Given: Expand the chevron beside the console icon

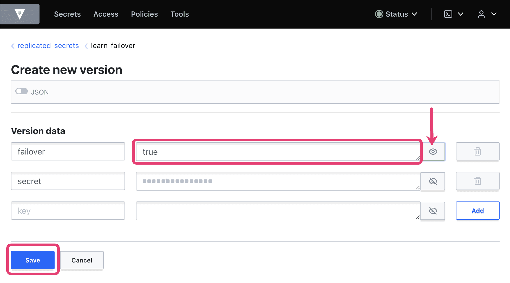Looking at the screenshot, I should click(x=461, y=14).
